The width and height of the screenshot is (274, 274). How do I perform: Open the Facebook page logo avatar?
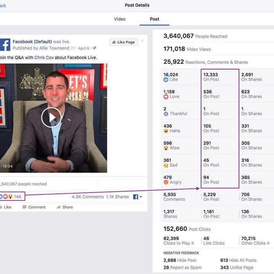tap(5, 45)
